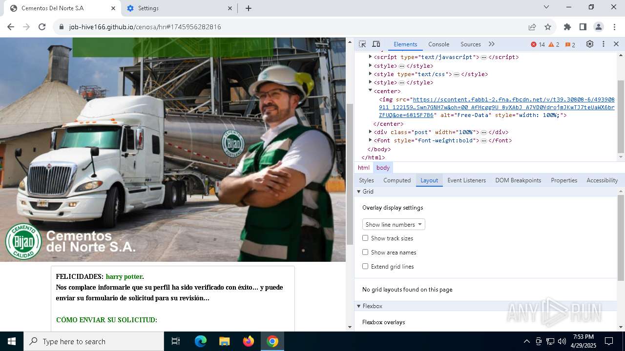Open the Event Listeners tab
Screen dimensions: 625x351
[x=466, y=180]
